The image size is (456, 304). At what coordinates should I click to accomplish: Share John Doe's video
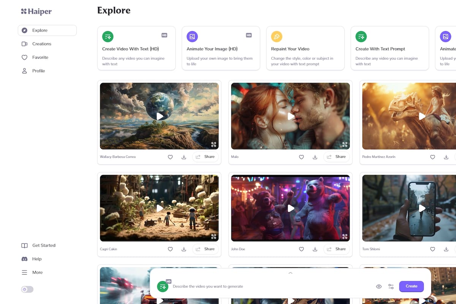[x=336, y=249]
